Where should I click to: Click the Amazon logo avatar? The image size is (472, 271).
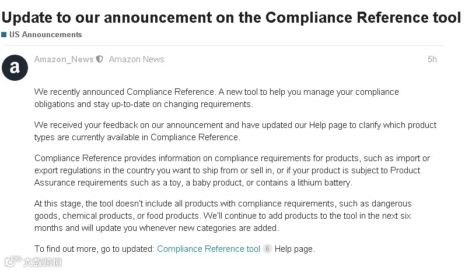(15, 67)
